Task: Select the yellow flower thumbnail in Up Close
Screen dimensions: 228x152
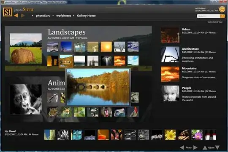Action: point(170,135)
